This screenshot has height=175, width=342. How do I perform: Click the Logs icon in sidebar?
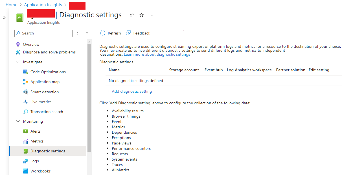[25, 161]
